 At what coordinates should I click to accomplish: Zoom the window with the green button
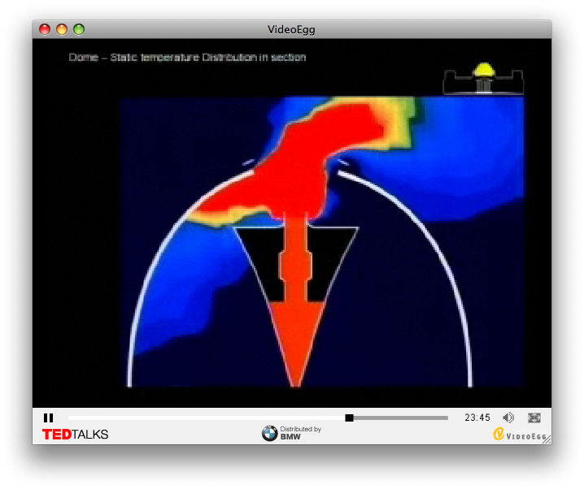[79, 30]
